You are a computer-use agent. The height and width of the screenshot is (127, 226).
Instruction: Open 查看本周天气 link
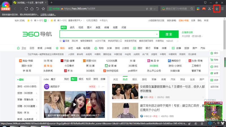(x=75, y=20)
